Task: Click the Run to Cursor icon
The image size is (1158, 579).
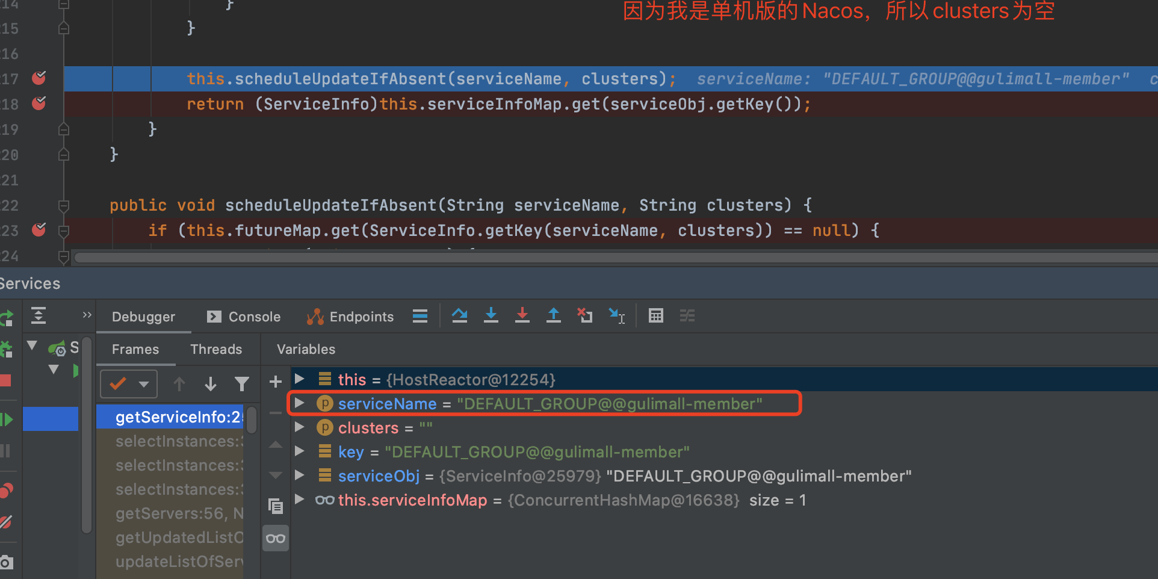Action: 617,315
